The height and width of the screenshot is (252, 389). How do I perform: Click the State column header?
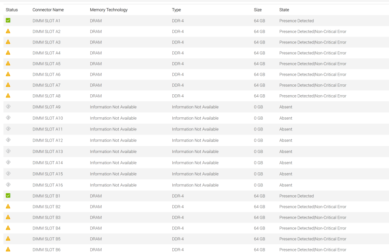click(x=284, y=10)
